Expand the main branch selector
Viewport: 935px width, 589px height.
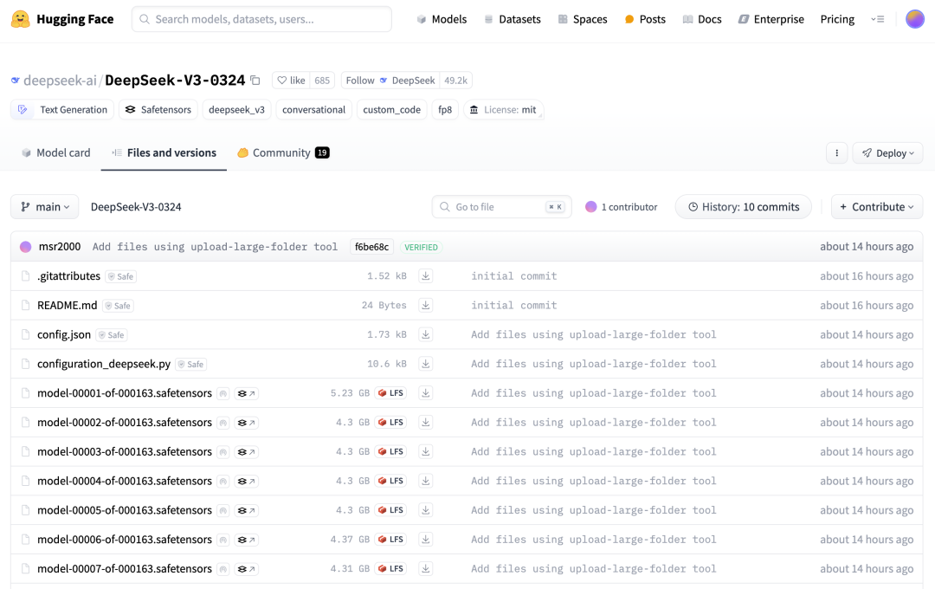45,206
